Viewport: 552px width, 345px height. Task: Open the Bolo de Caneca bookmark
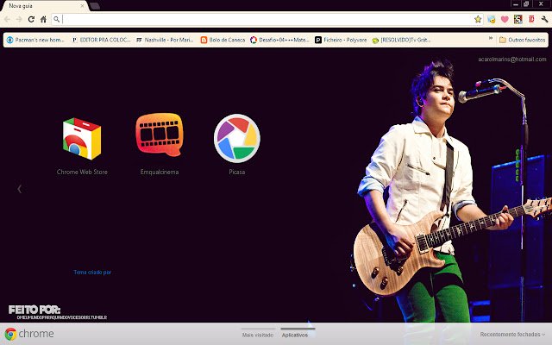223,41
